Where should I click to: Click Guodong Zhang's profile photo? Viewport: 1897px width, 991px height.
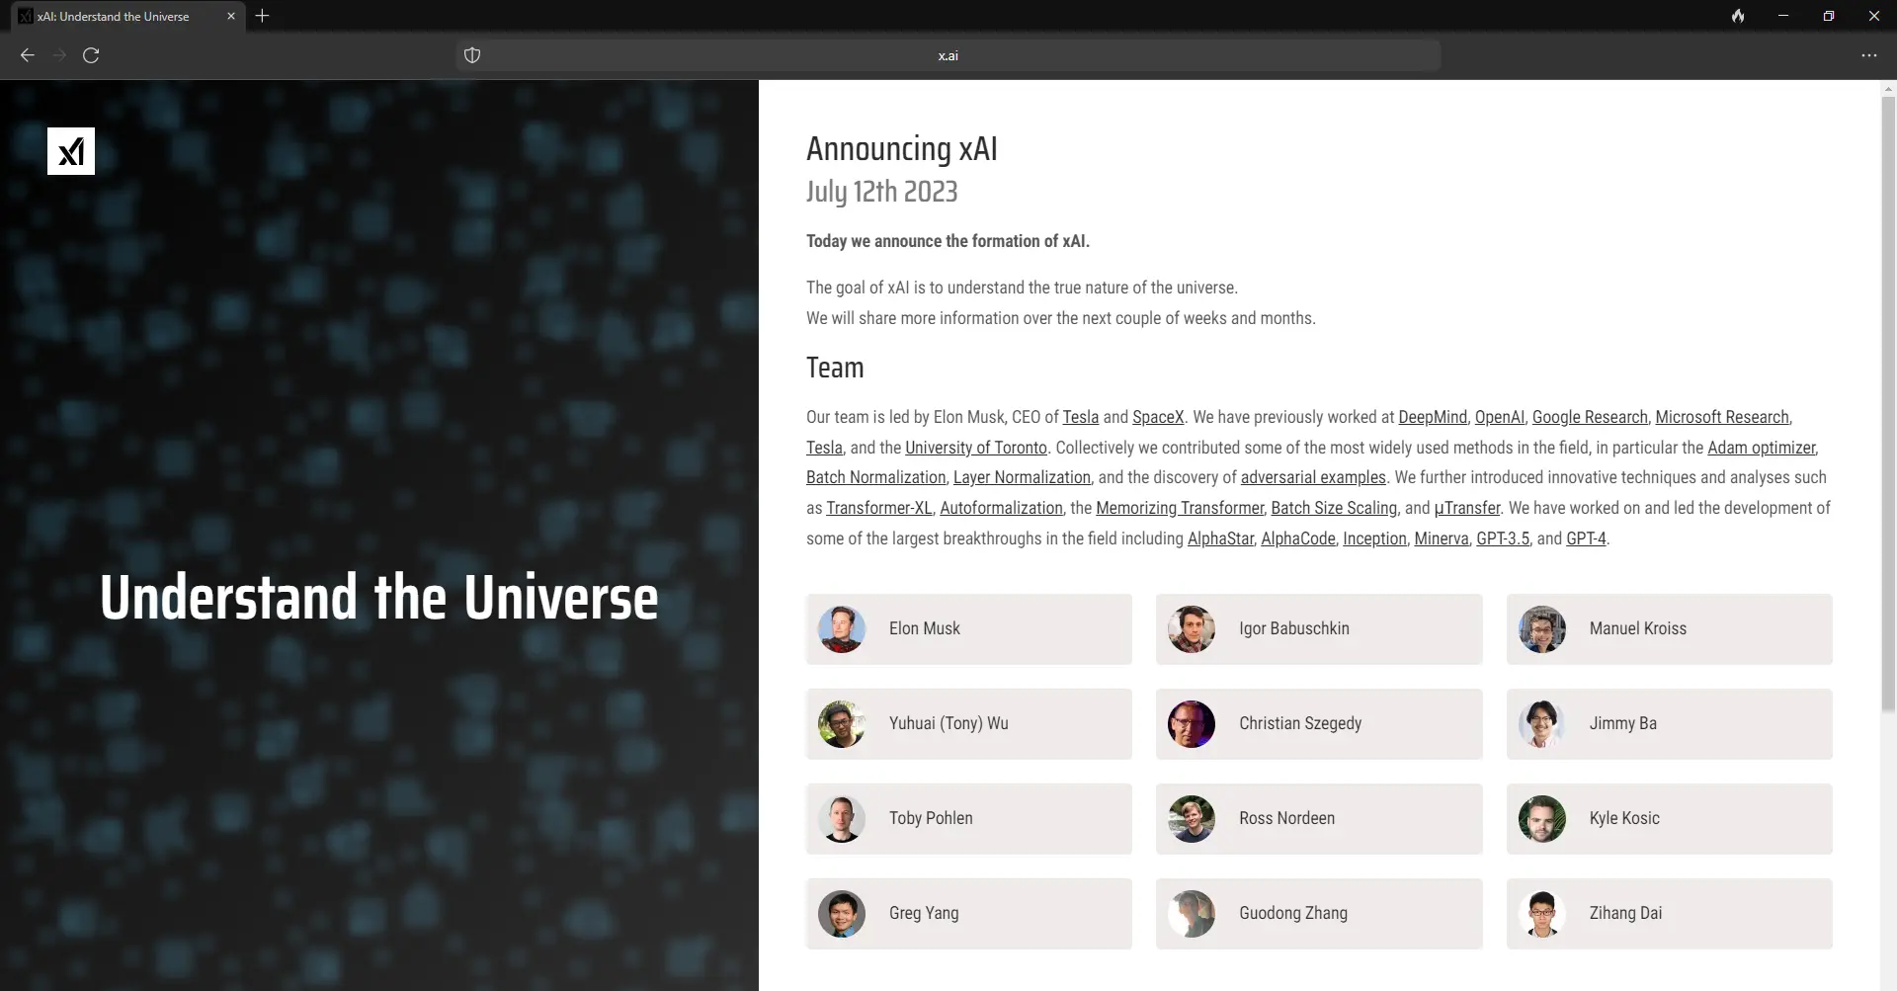tap(1192, 914)
